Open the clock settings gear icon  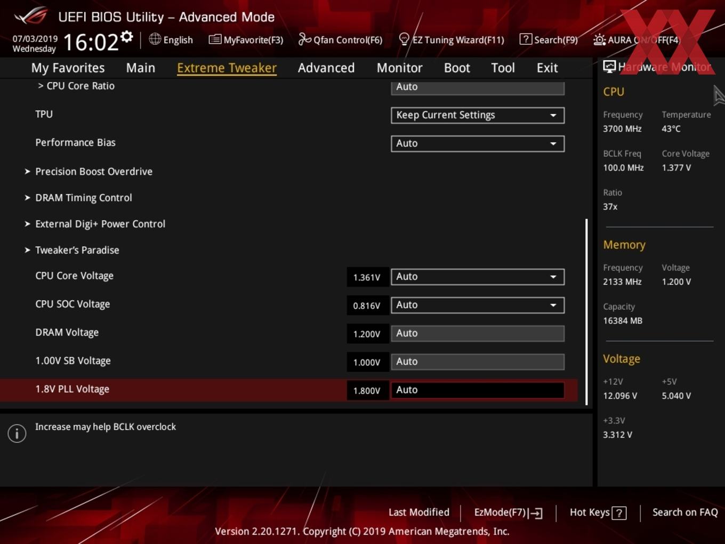(x=127, y=36)
